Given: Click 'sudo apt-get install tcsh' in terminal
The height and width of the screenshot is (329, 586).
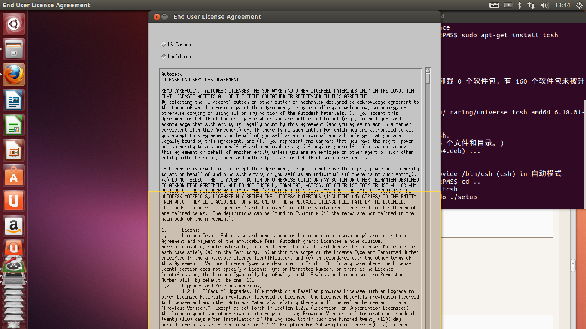Looking at the screenshot, I should point(510,35).
